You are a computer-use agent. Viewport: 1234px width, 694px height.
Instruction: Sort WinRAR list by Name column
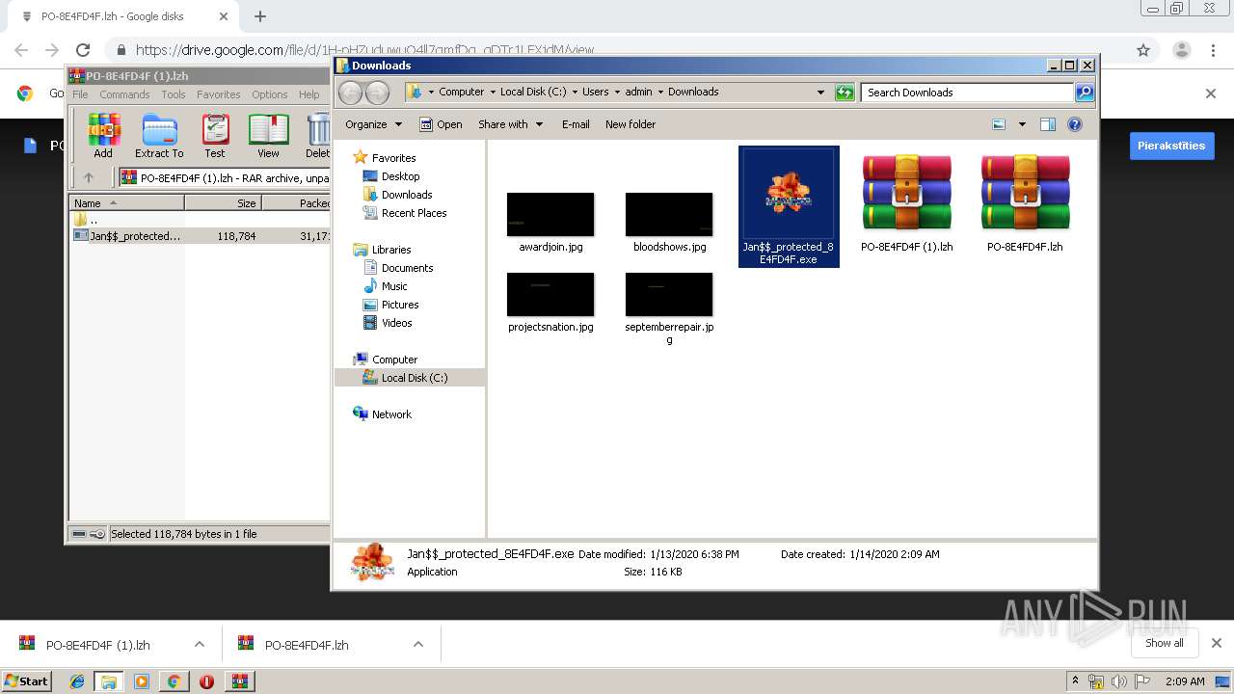click(126, 203)
